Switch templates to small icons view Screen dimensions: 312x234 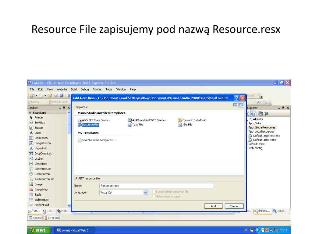click(x=241, y=105)
